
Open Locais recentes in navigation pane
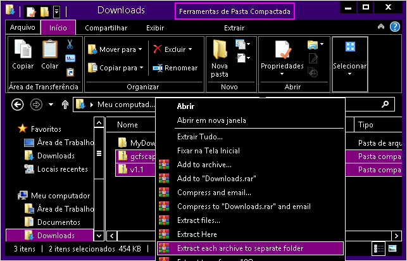(x=56, y=169)
